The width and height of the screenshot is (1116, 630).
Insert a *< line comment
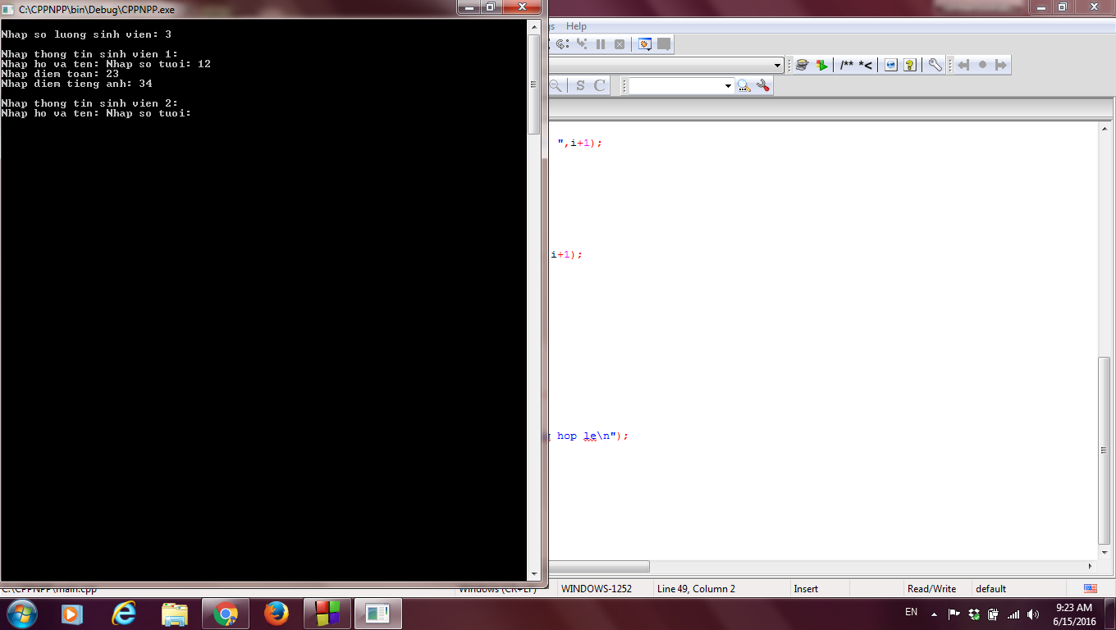866,65
